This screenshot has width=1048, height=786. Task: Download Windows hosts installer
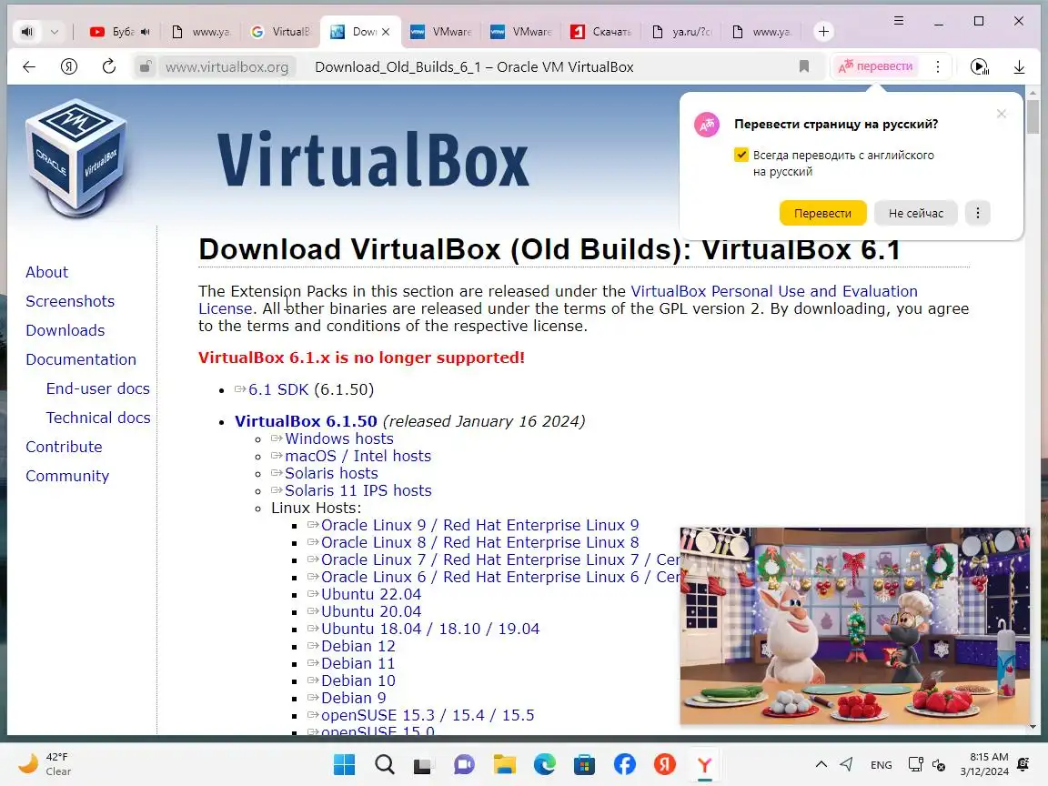click(338, 438)
